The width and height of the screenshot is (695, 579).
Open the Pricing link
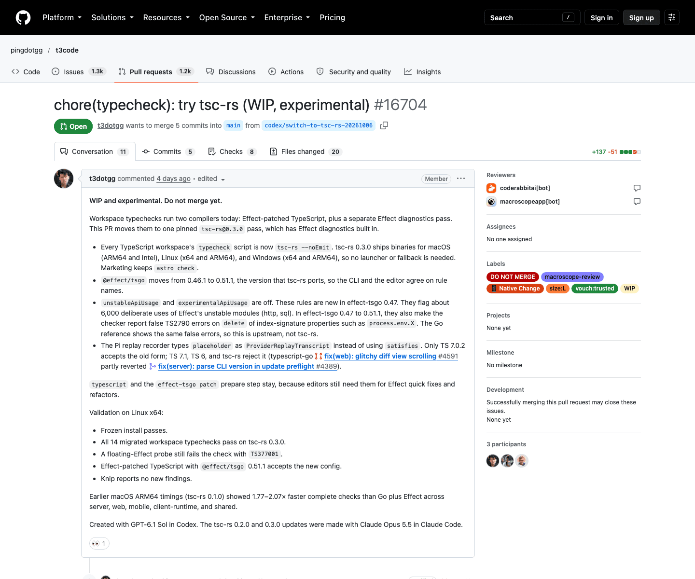332,17
